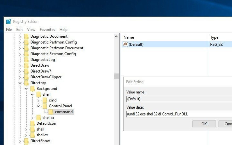This screenshot has height=145, width=232.
Task: Open the Favorites menu
Action: (x=47, y=30)
